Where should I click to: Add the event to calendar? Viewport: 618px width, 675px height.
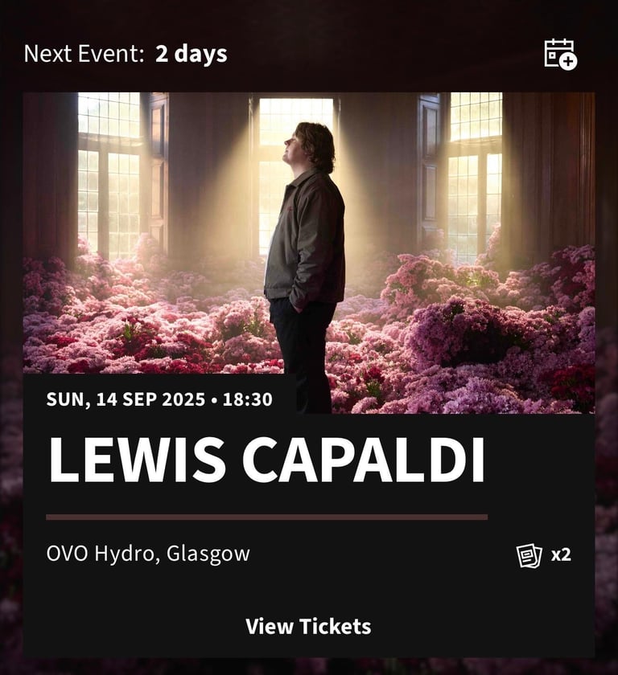560,54
